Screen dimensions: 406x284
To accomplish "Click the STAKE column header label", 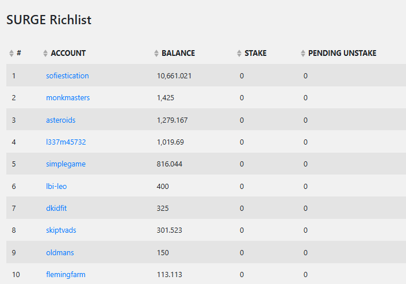I will (255, 53).
